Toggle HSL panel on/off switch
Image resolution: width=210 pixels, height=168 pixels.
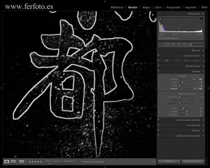[x=158, y=60]
